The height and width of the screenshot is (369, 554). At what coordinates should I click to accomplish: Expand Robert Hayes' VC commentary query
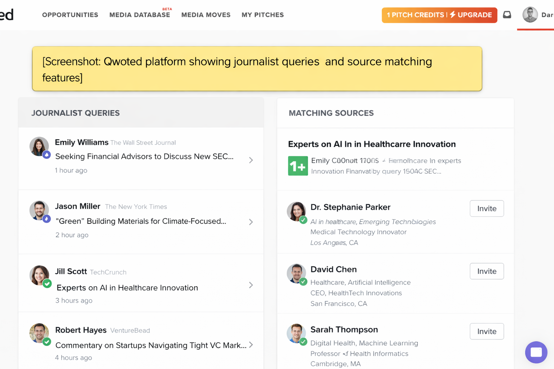pyautogui.click(x=251, y=345)
